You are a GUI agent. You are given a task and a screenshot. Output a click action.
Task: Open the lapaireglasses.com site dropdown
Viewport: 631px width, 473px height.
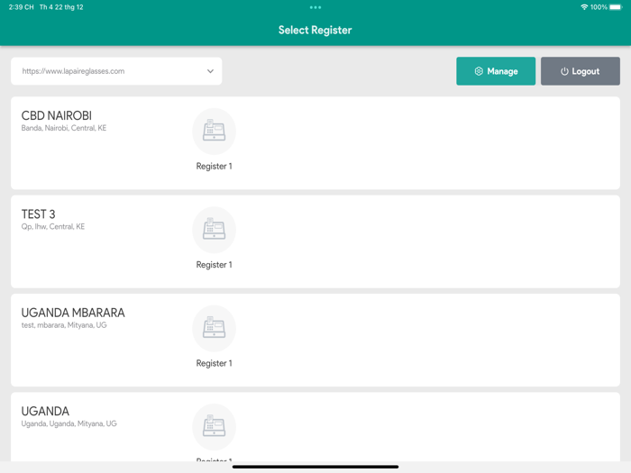coord(116,71)
